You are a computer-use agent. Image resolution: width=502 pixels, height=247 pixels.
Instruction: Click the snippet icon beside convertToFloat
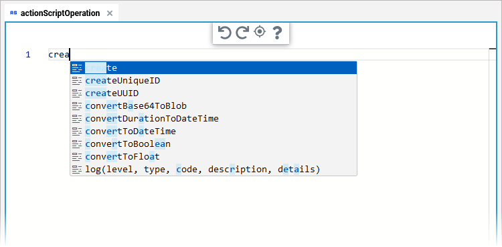point(77,157)
